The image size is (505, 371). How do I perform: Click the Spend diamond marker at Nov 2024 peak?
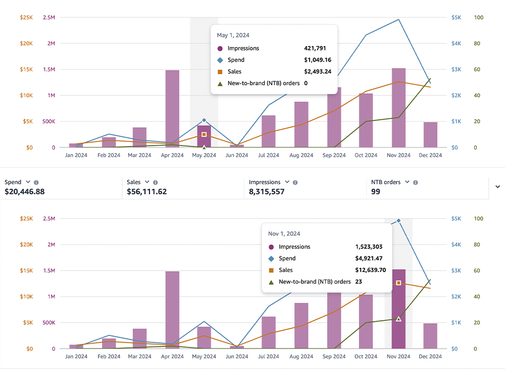(x=398, y=221)
